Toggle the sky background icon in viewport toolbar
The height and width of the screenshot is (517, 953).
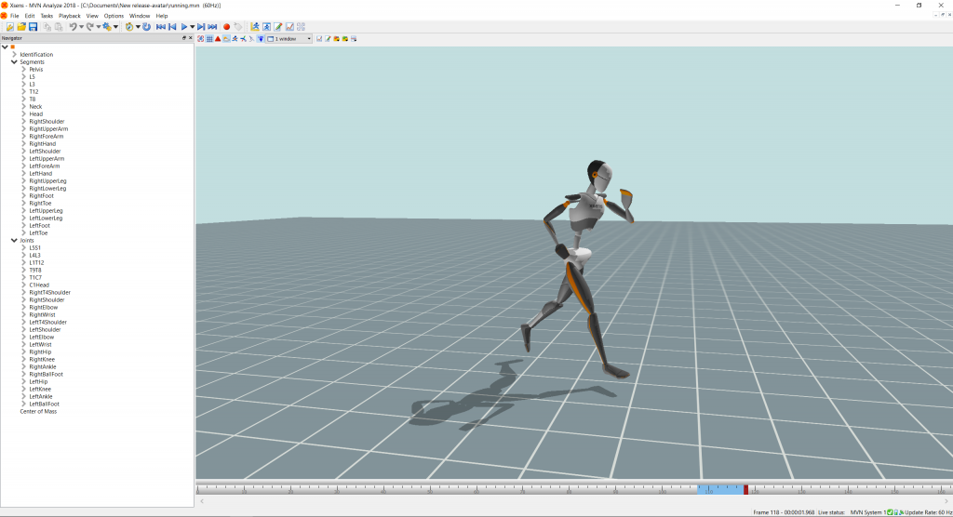tap(226, 39)
